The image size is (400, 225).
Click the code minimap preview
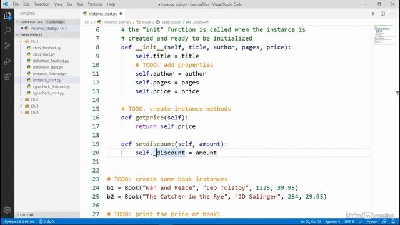pos(384,35)
